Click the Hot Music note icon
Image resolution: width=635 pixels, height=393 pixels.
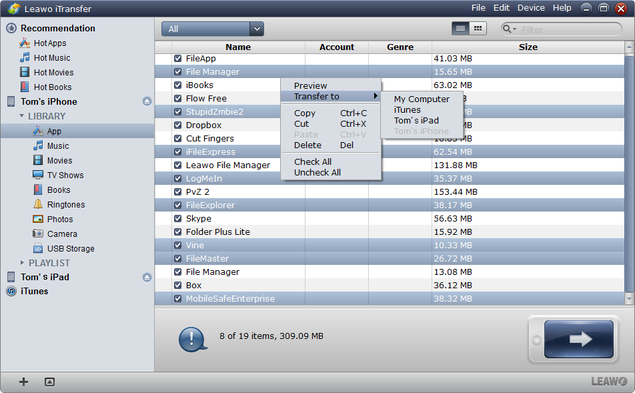click(25, 57)
